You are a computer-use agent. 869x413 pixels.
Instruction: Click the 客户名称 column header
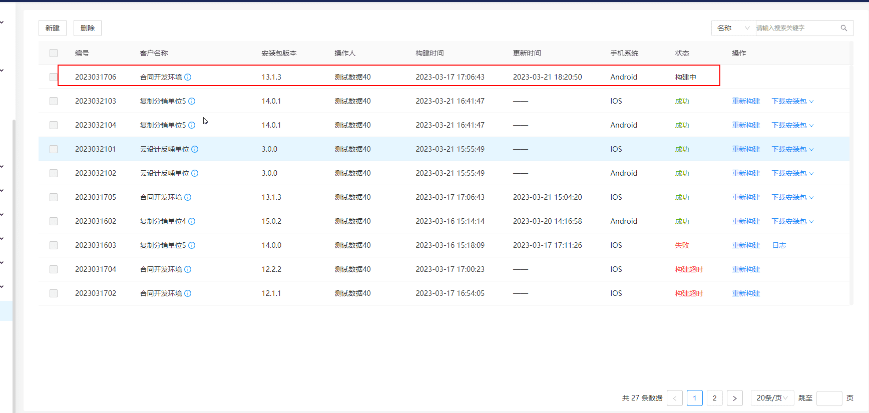click(x=154, y=53)
